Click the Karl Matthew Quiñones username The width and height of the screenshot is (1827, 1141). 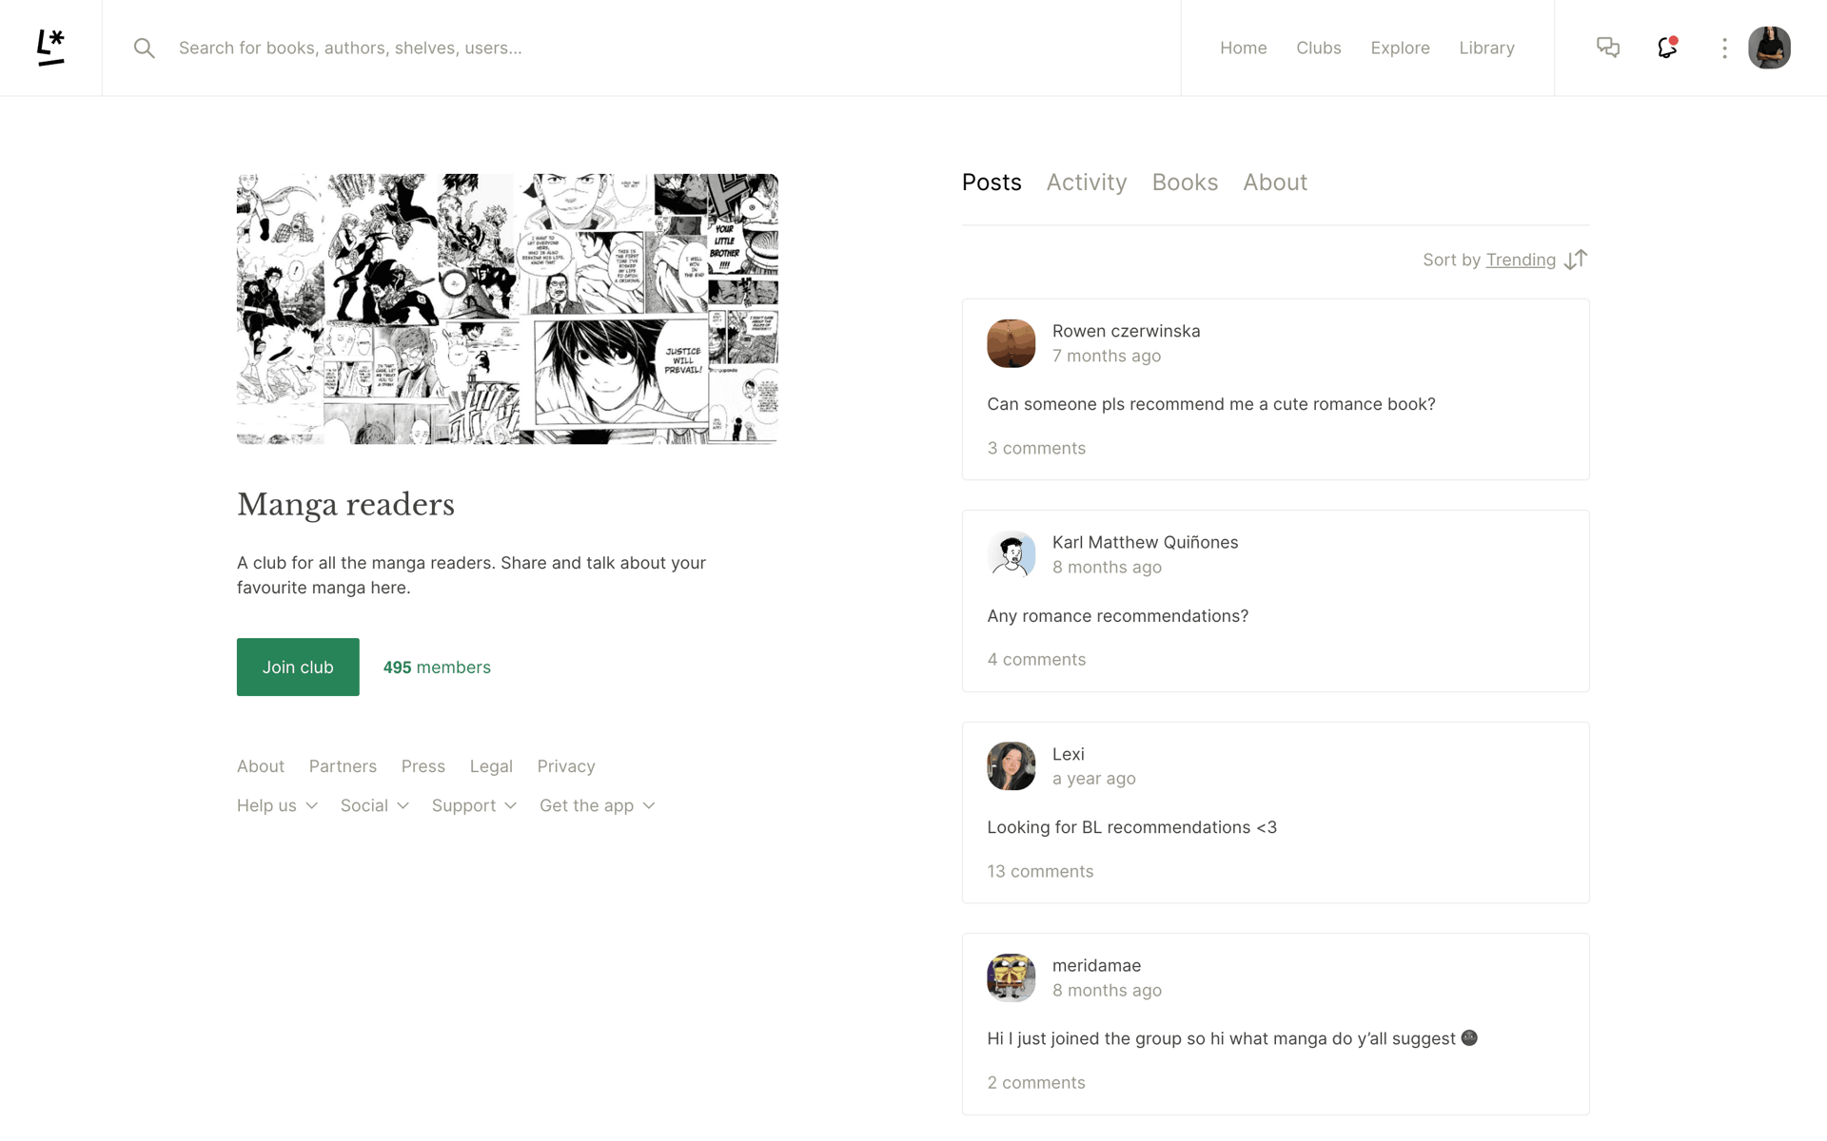[x=1145, y=542]
